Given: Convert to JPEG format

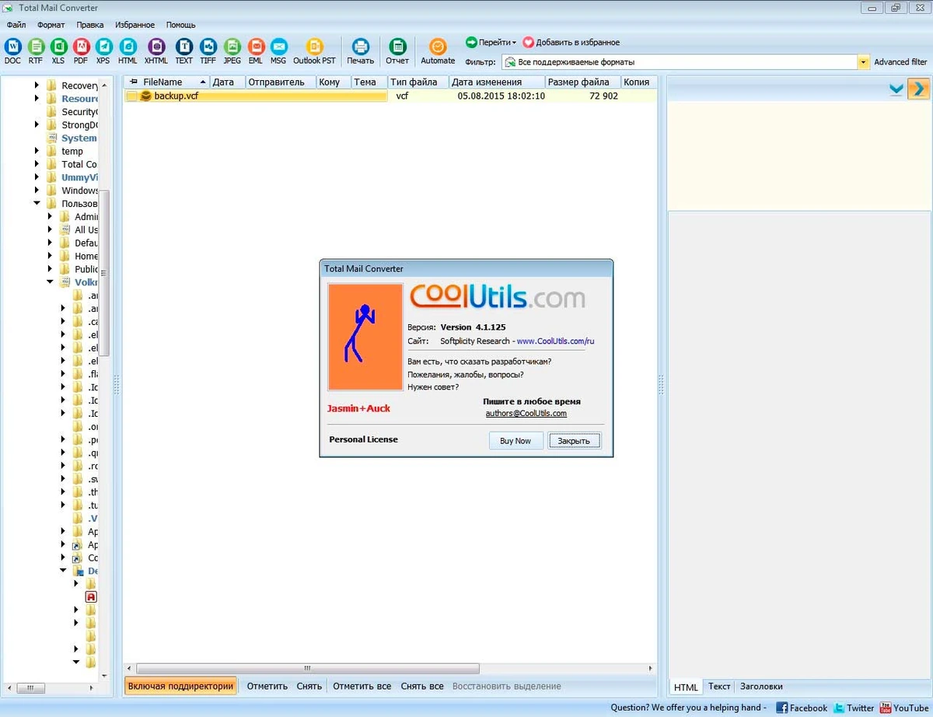Looking at the screenshot, I should click(x=232, y=51).
